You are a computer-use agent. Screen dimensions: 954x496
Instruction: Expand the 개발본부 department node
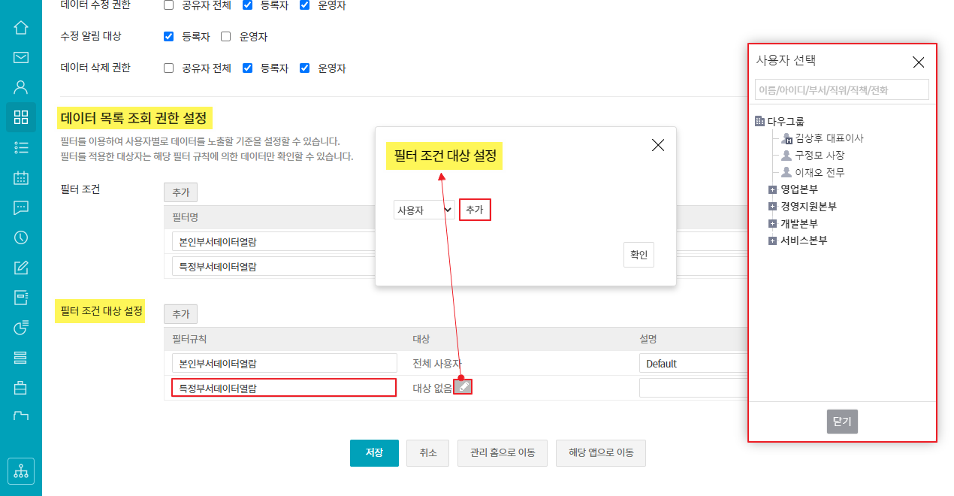[772, 224]
